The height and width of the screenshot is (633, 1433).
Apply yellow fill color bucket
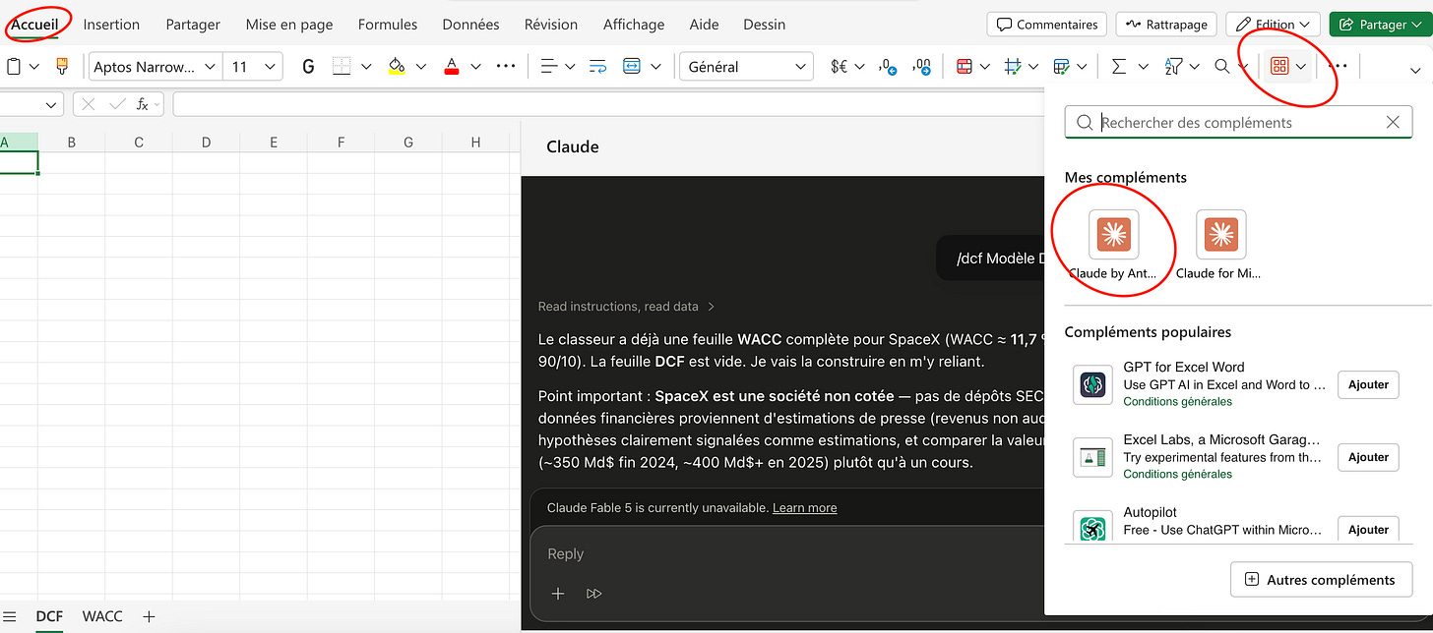point(397,67)
